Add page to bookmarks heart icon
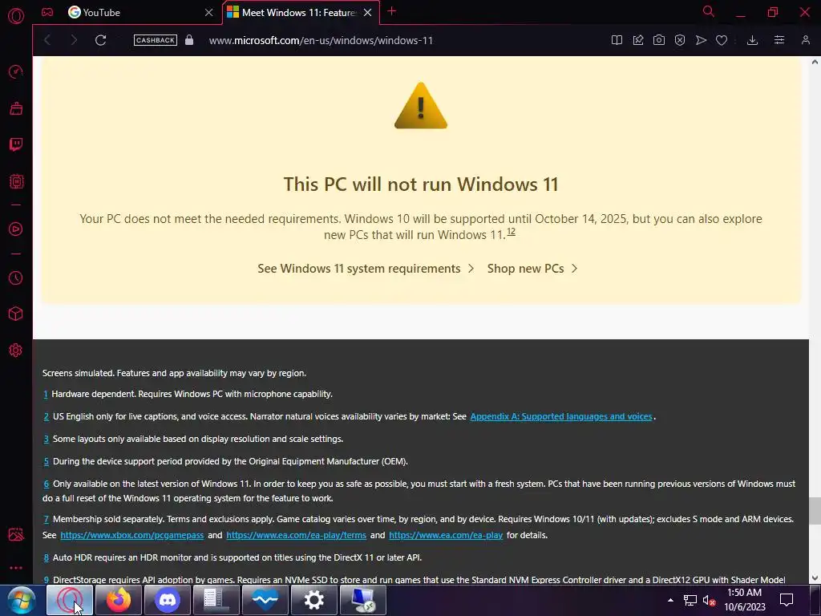Image resolution: width=821 pixels, height=616 pixels. (x=722, y=40)
